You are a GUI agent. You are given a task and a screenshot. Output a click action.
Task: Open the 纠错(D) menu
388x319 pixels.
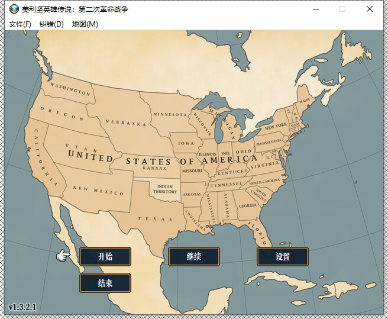pos(51,24)
